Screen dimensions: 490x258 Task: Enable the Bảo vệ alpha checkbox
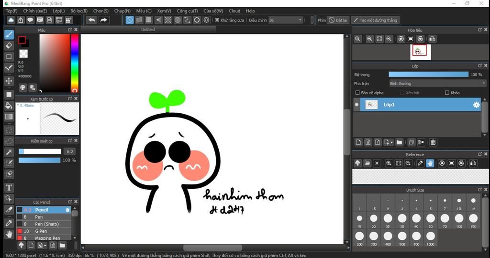[357, 93]
